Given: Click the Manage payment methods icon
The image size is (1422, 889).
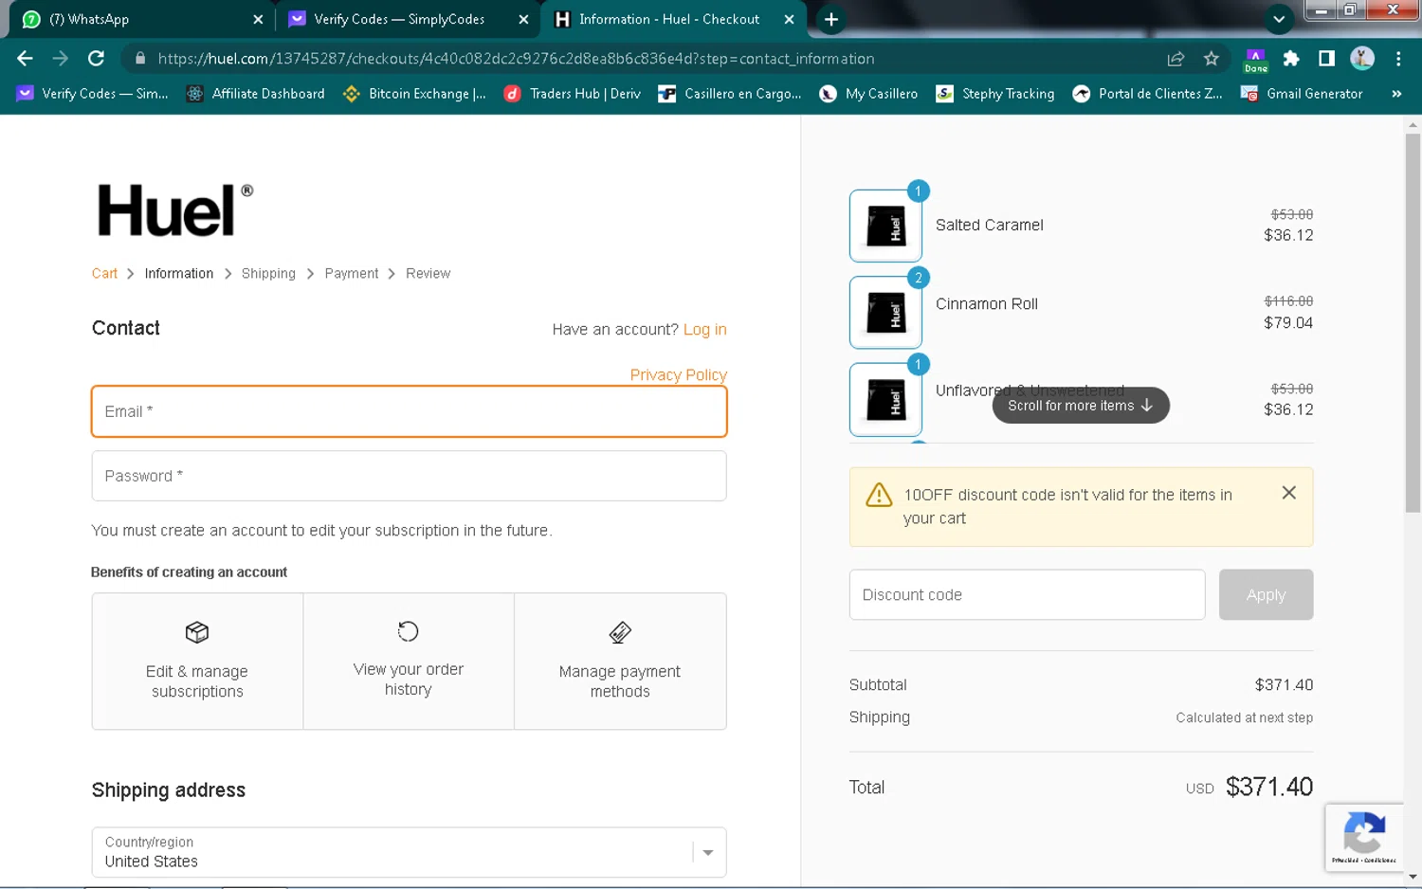Looking at the screenshot, I should (x=620, y=632).
